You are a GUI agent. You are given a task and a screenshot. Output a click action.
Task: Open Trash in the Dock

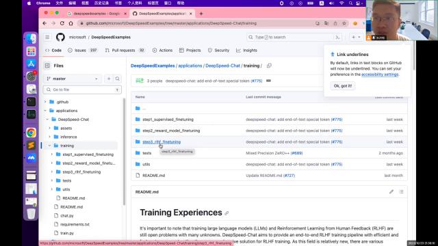(x=31, y=214)
